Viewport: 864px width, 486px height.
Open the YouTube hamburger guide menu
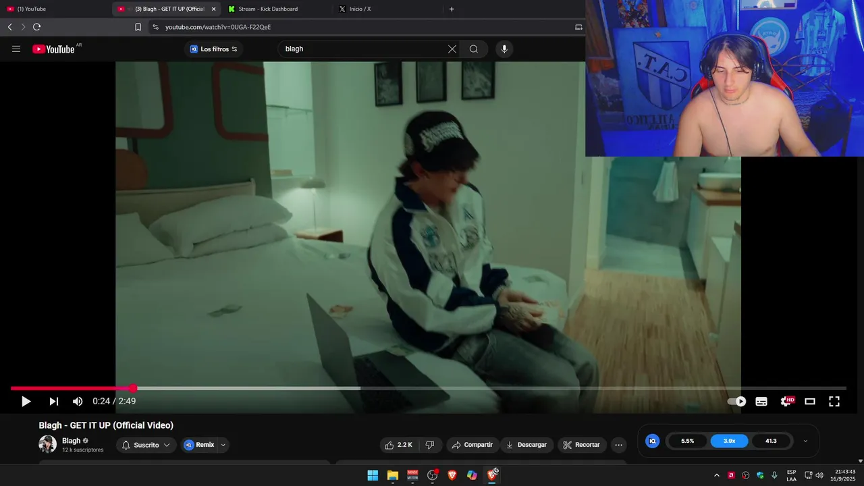coord(16,49)
